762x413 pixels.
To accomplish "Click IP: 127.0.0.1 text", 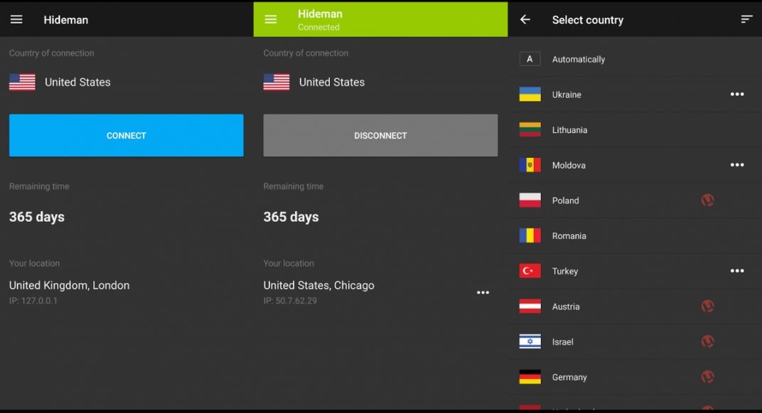I will [33, 301].
